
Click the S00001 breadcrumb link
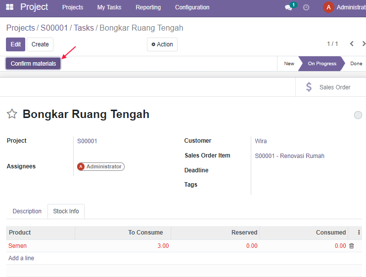(x=54, y=28)
